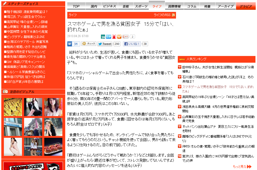Open the アーカイブ tab

(x=225, y=6)
